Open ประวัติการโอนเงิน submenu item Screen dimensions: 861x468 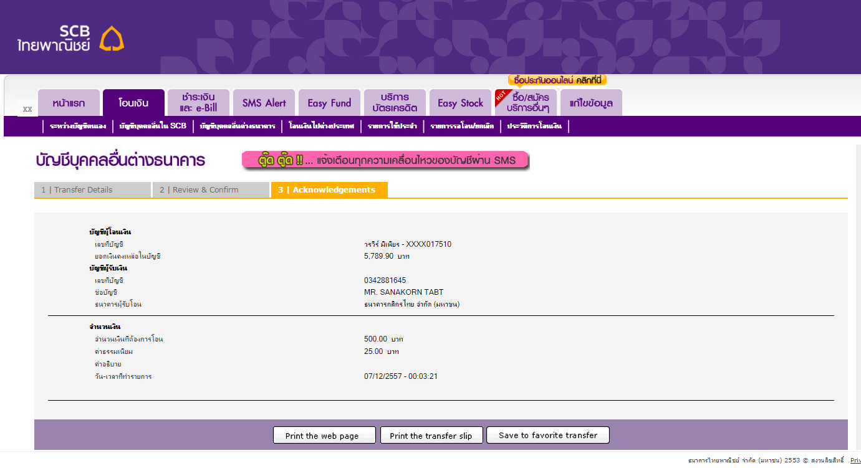pyautogui.click(x=534, y=127)
